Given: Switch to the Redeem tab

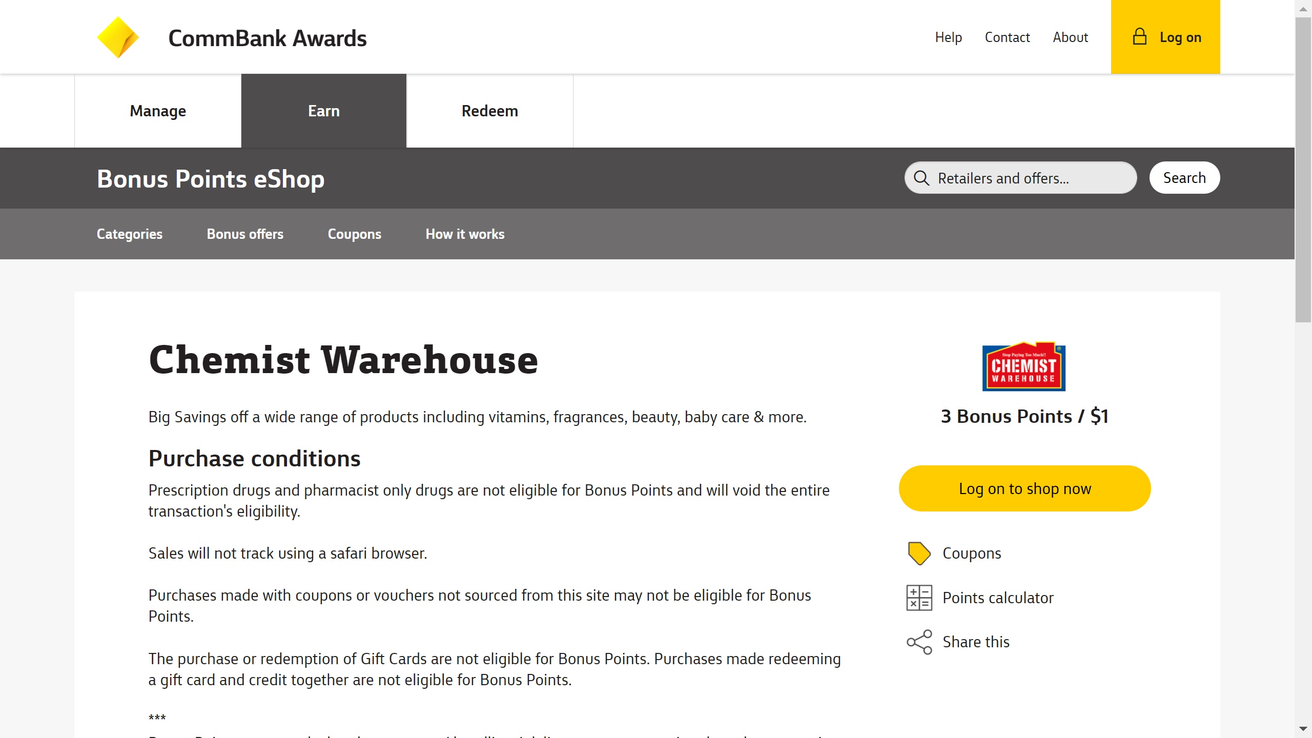Looking at the screenshot, I should click(490, 111).
